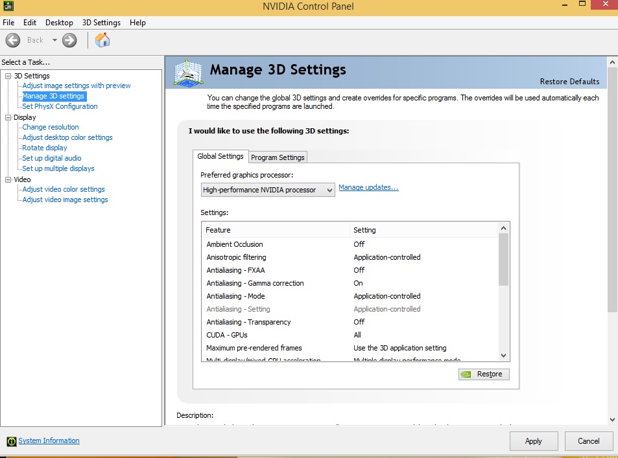
Task: Select the Antialiasing - FXAA row
Action: tap(350, 270)
